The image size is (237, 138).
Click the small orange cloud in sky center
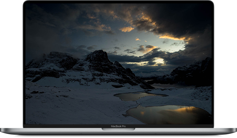click(127, 29)
